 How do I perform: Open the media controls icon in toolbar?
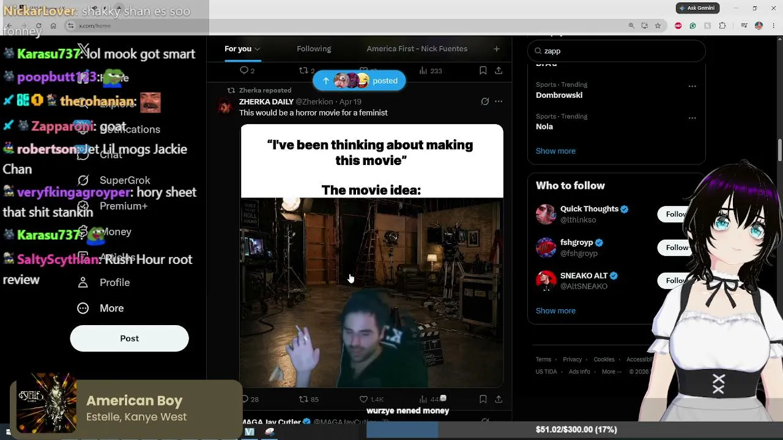point(744,26)
